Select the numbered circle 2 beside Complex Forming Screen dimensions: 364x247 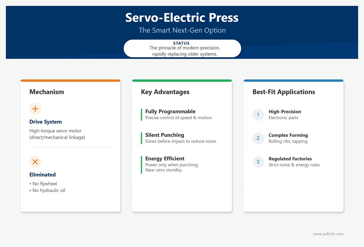pos(258,138)
